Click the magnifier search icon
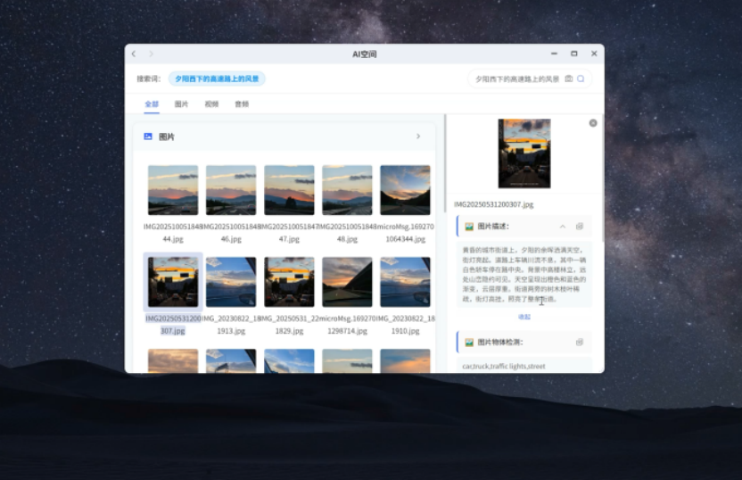The height and width of the screenshot is (480, 742). pyautogui.click(x=581, y=79)
